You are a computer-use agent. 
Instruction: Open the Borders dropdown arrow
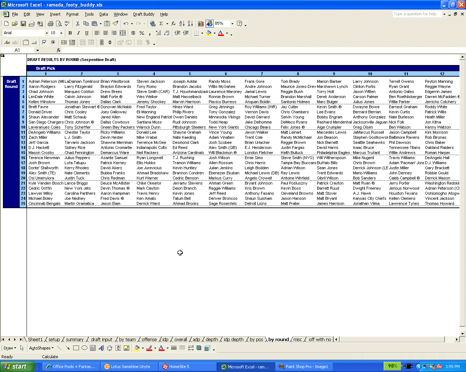(202, 33)
